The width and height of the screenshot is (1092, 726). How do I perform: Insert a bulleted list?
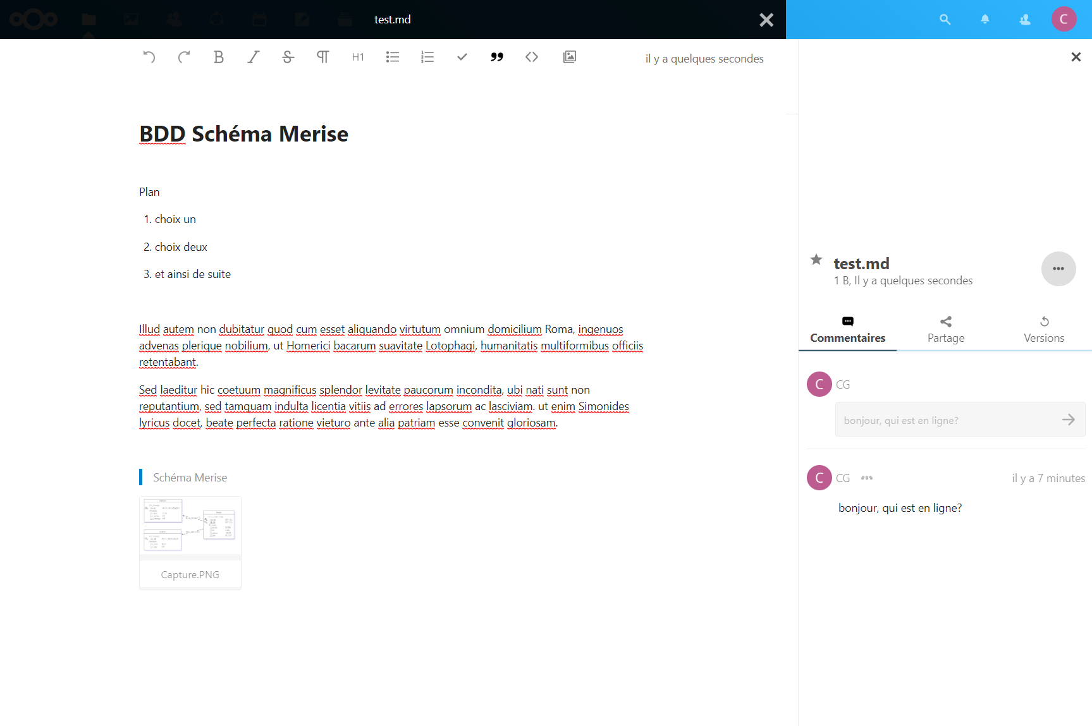393,57
